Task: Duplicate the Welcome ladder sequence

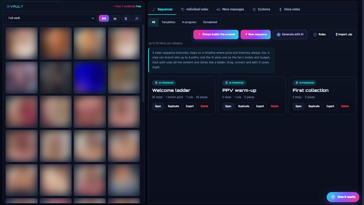Action: point(174,106)
